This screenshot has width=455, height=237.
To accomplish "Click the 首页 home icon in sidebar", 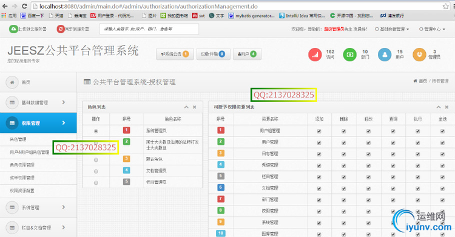I will (x=12, y=82).
